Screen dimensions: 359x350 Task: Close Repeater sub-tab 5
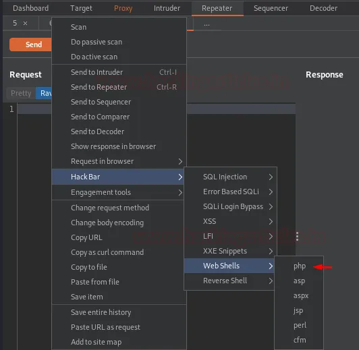tap(25, 23)
